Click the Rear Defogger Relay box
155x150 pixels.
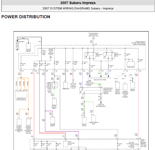pos(66,144)
